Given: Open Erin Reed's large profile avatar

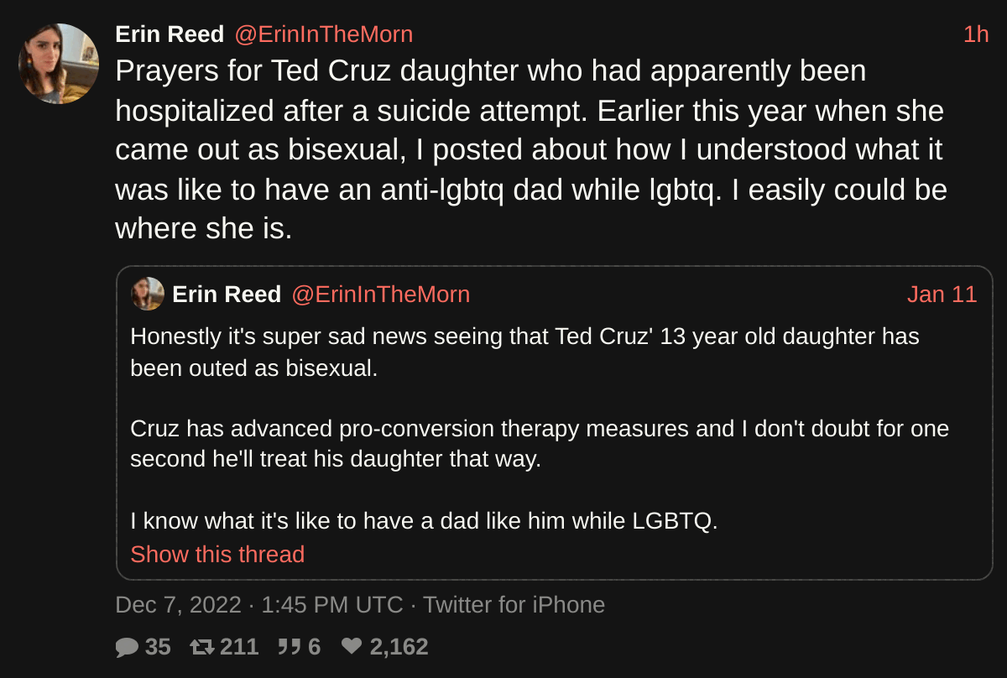Looking at the screenshot, I should [x=59, y=64].
